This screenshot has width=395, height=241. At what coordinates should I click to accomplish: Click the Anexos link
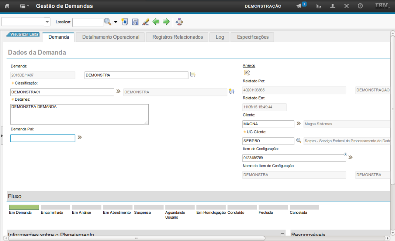coord(249,65)
